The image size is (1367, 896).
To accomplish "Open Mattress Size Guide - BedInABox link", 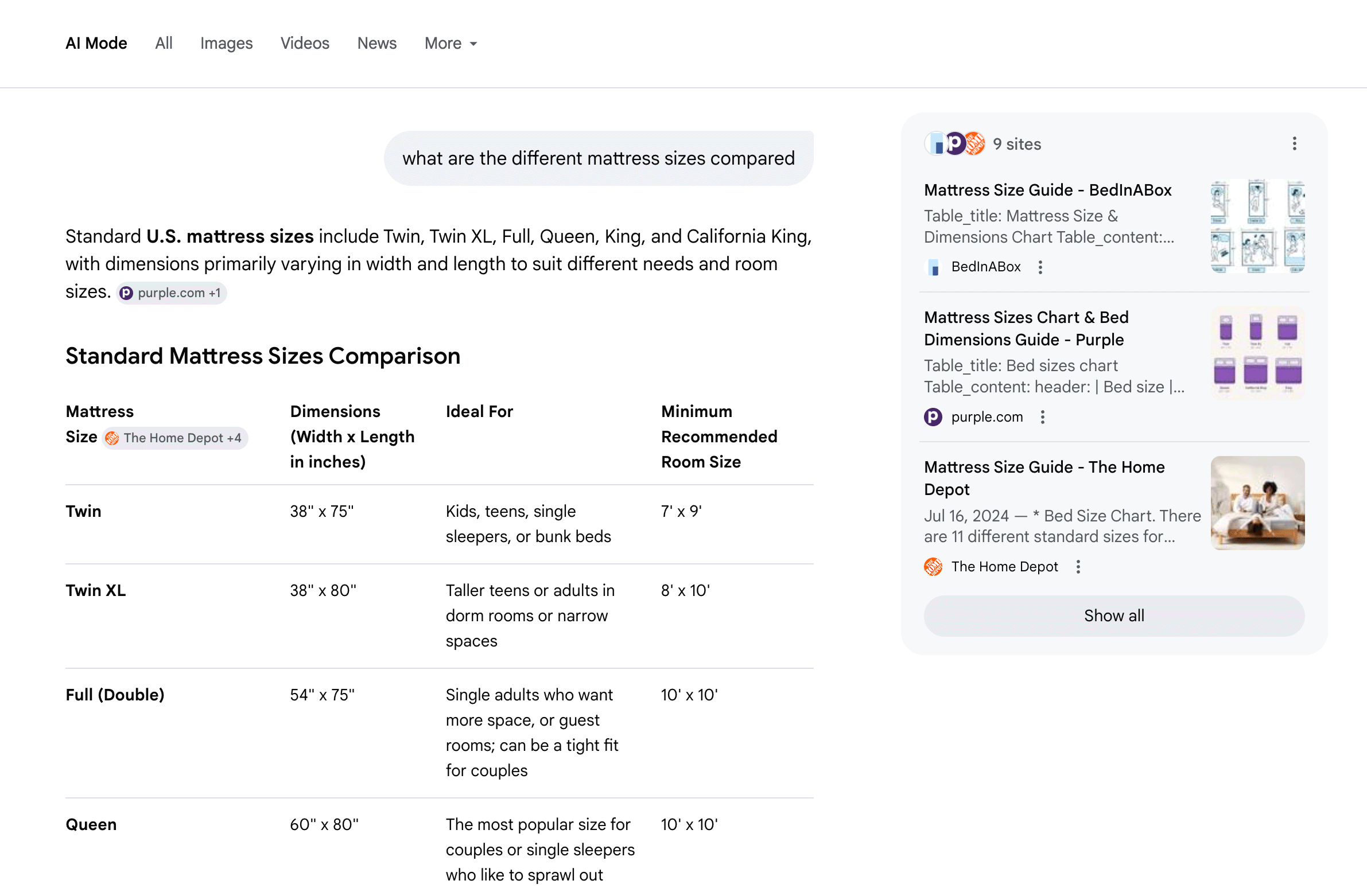I will point(1047,190).
